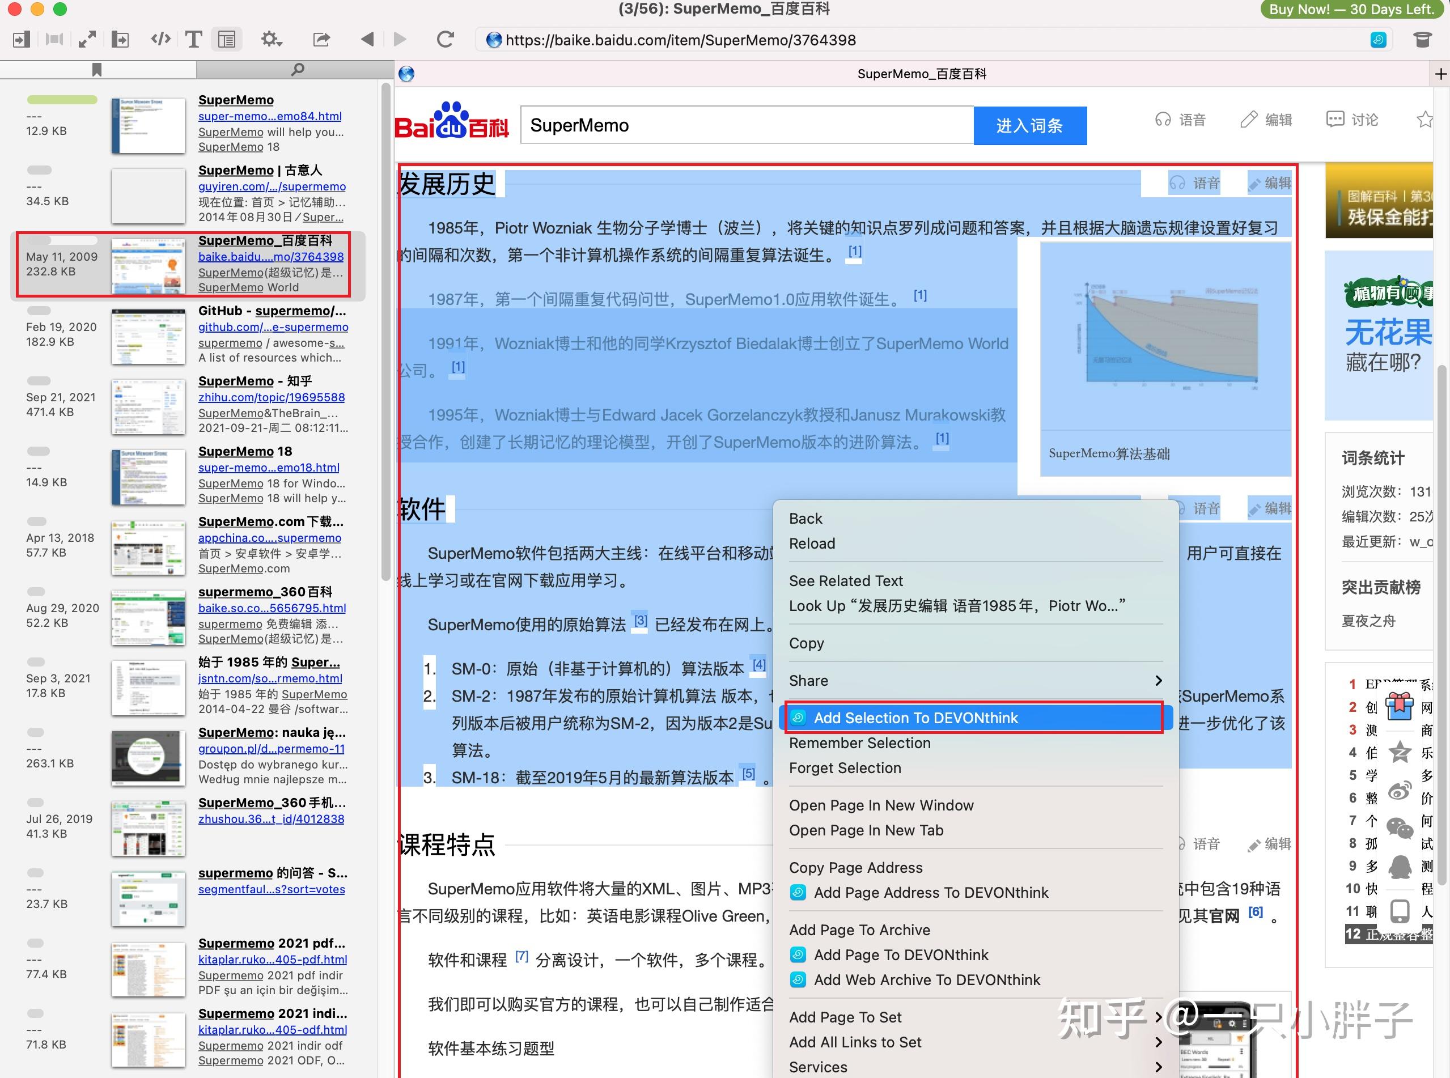
Task: Click the share icon in the toolbar
Action: 321,39
